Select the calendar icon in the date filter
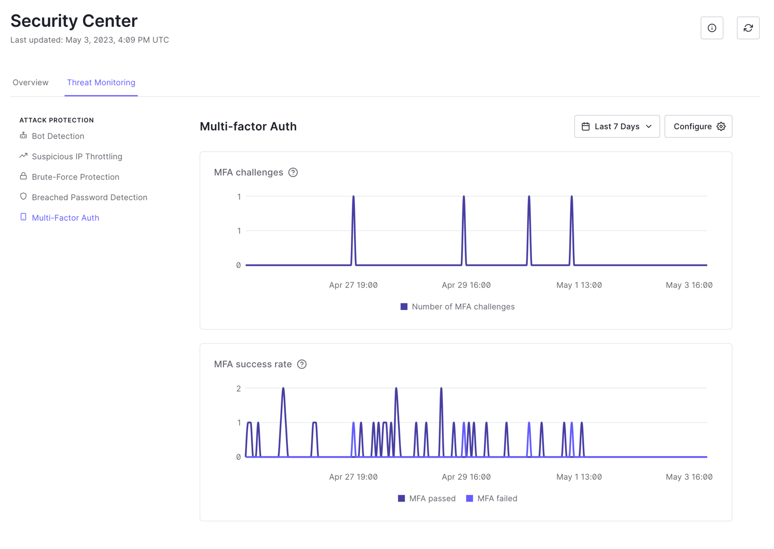Image resolution: width=774 pixels, height=549 pixels. tap(587, 126)
